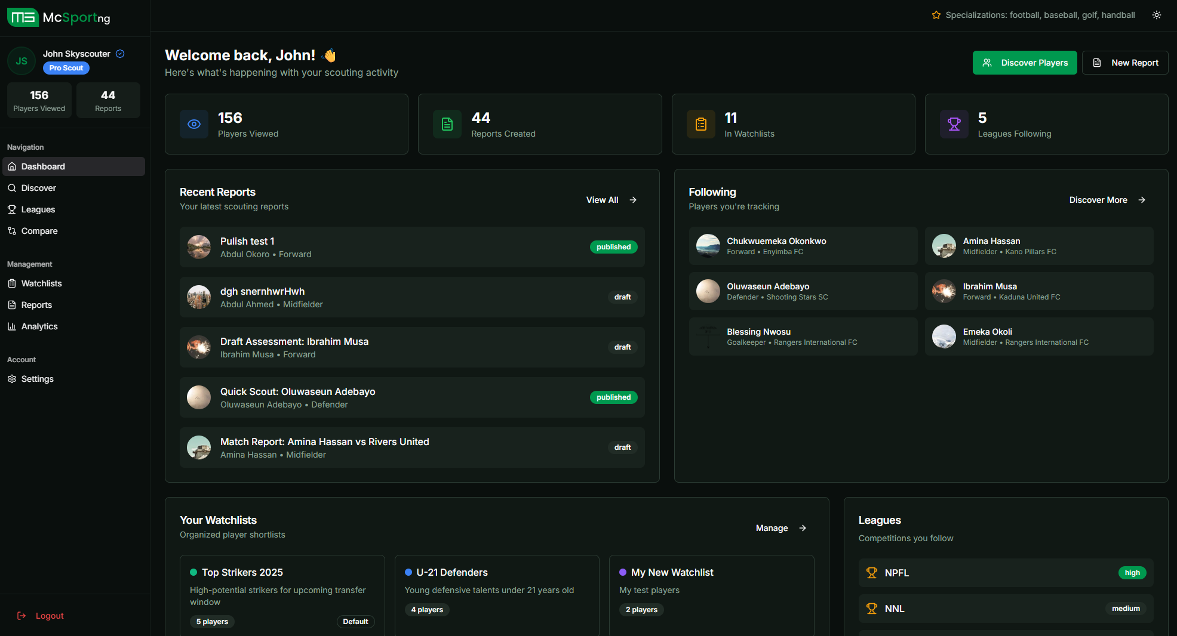Select Reports under the Management menu
The height and width of the screenshot is (636, 1177).
point(13,305)
